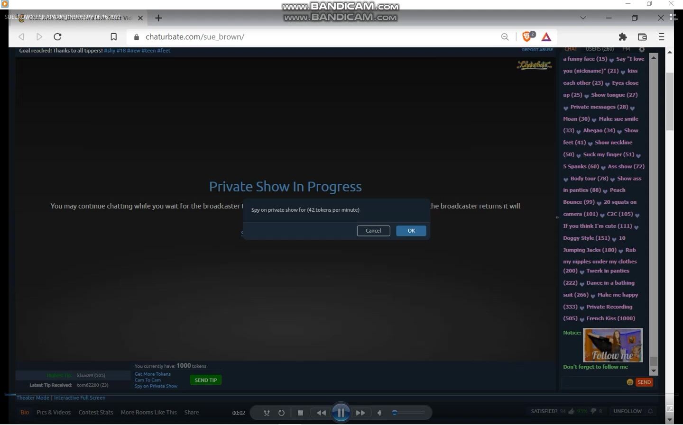Expand the tab search dropdown arrow

tap(583, 18)
